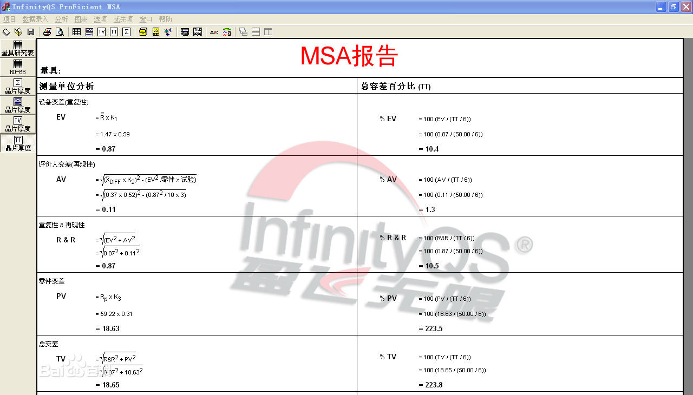Image resolution: width=693 pixels, height=395 pixels.
Task: Open the 帮助 menu
Action: pyautogui.click(x=165, y=19)
